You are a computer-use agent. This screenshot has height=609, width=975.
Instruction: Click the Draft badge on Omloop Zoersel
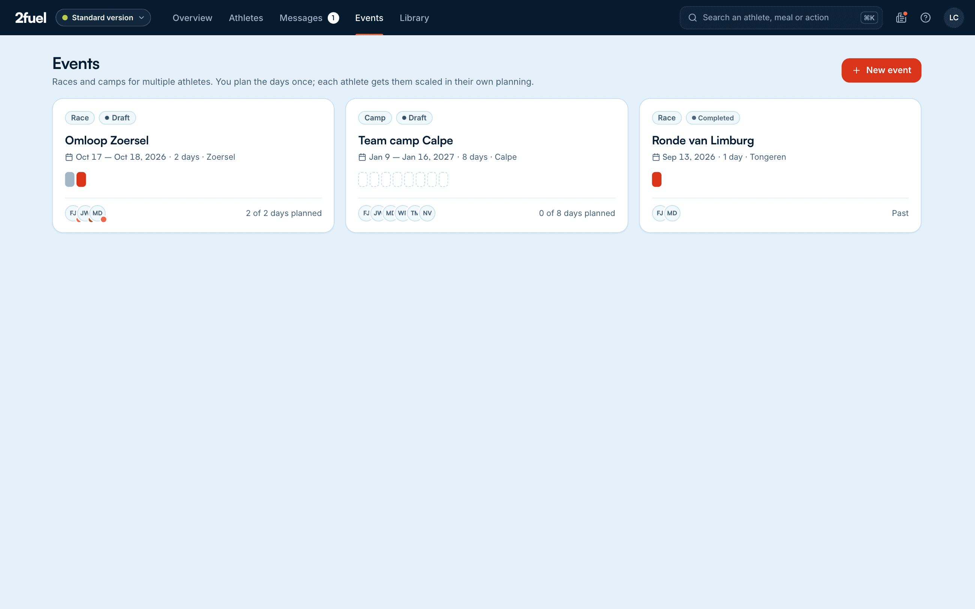pyautogui.click(x=117, y=118)
